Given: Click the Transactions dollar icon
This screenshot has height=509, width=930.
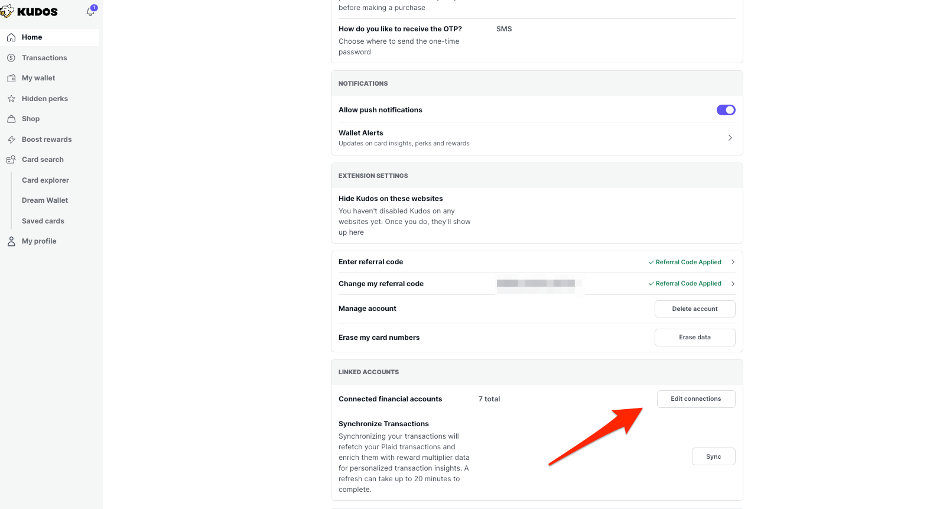Looking at the screenshot, I should pyautogui.click(x=11, y=58).
